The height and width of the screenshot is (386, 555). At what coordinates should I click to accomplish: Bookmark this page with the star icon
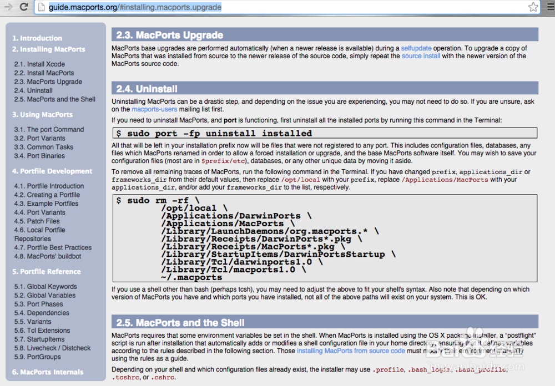point(533,7)
